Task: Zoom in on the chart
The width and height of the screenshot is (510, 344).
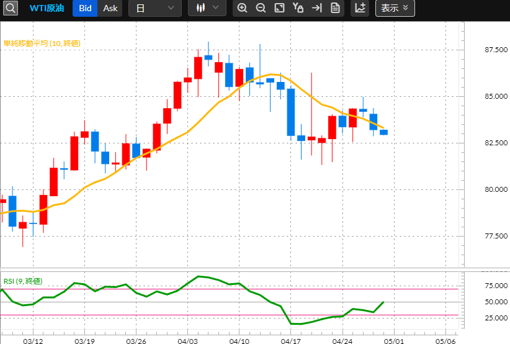Action: click(x=242, y=8)
